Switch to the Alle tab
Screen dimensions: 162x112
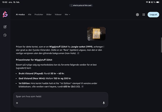(x=30, y=15)
